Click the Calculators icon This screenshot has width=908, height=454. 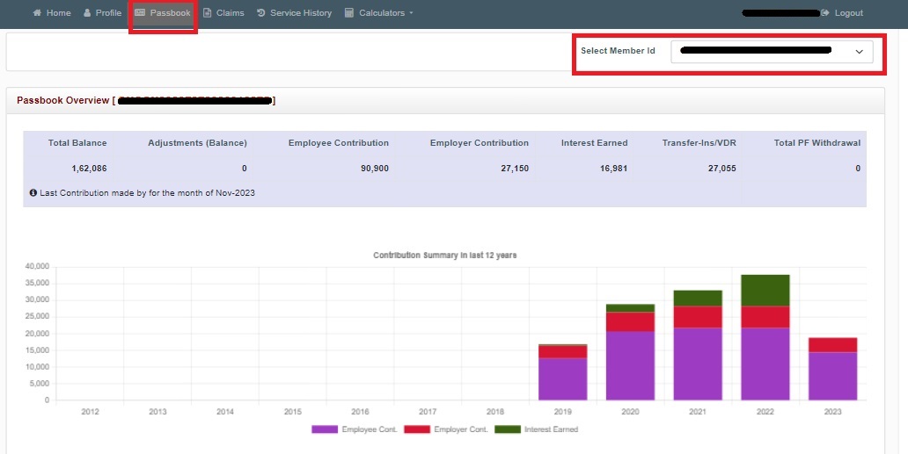point(349,13)
